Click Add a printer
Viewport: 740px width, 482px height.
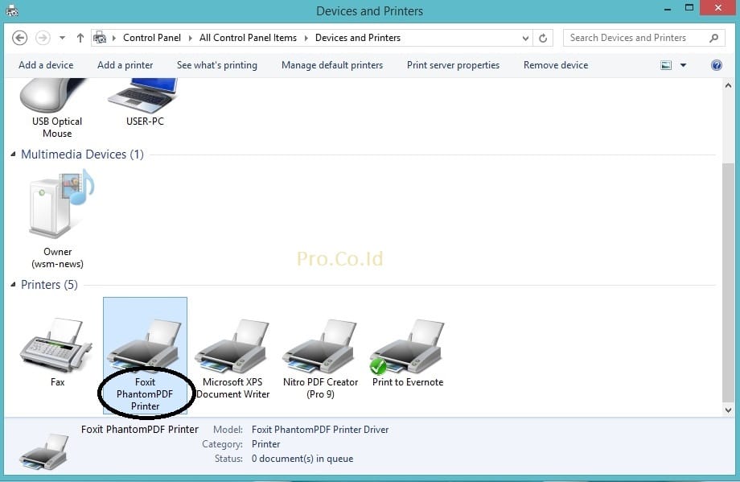click(125, 65)
